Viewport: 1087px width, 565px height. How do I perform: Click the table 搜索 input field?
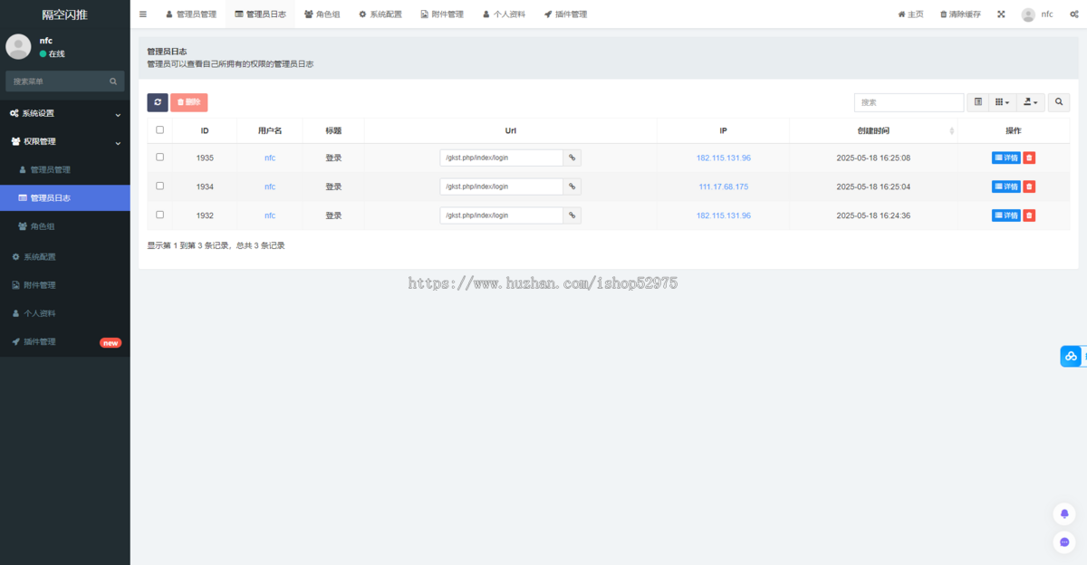909,102
